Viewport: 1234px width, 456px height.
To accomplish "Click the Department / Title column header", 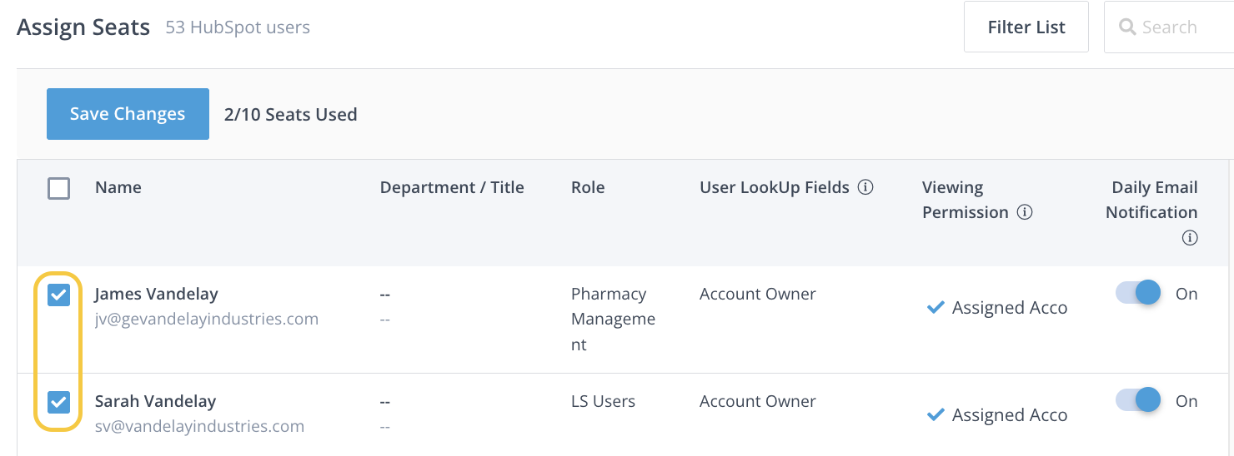I will [452, 187].
